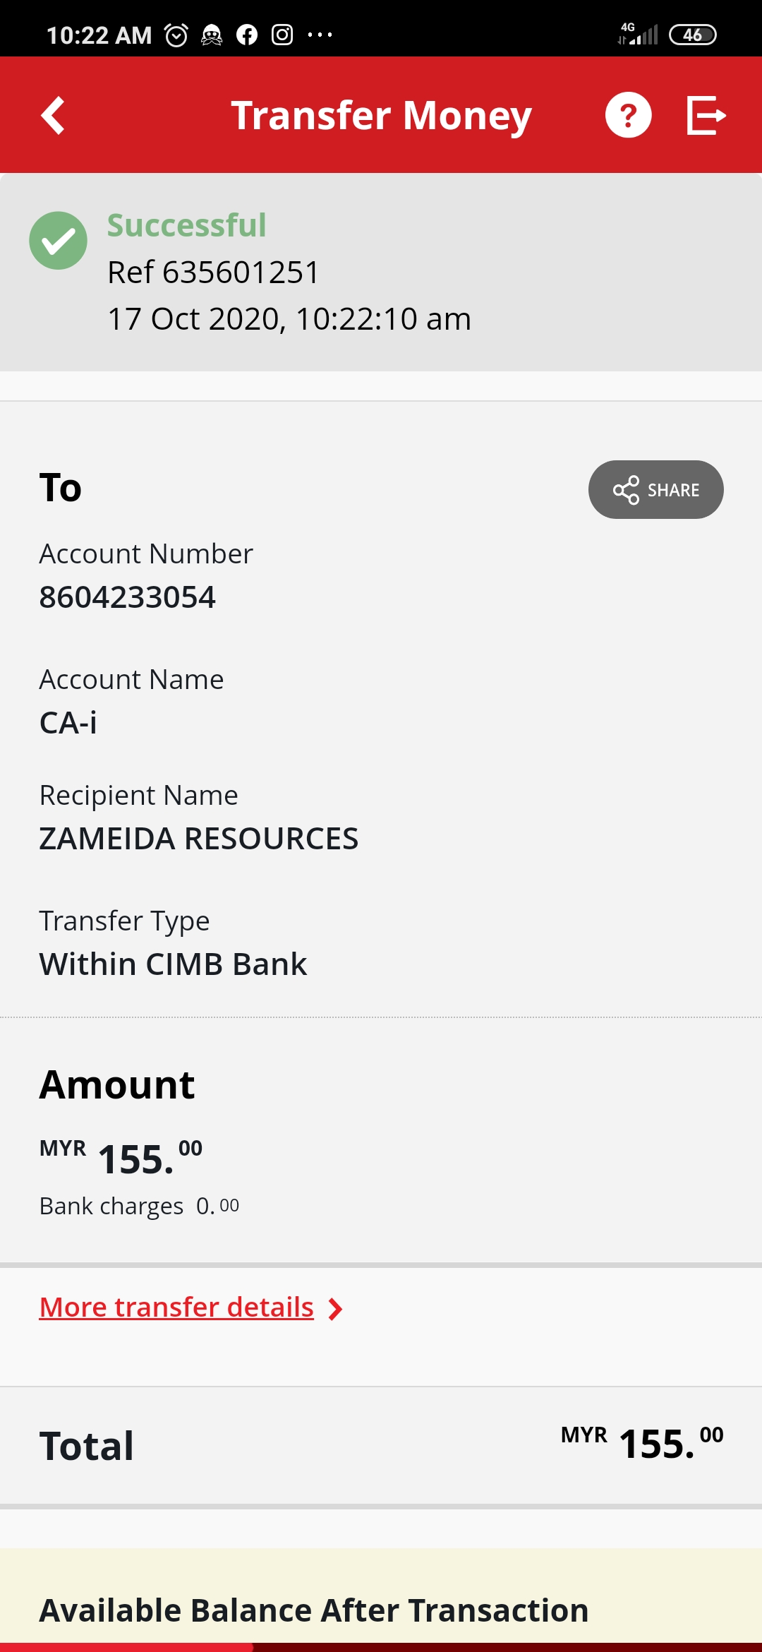Image resolution: width=762 pixels, height=1652 pixels.
Task: Tap the Transfer Money title
Action: coord(381,116)
